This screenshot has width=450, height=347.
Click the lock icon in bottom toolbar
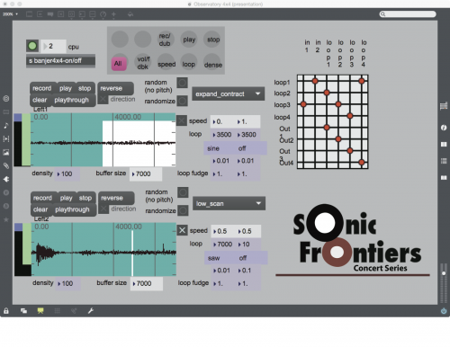point(6,311)
